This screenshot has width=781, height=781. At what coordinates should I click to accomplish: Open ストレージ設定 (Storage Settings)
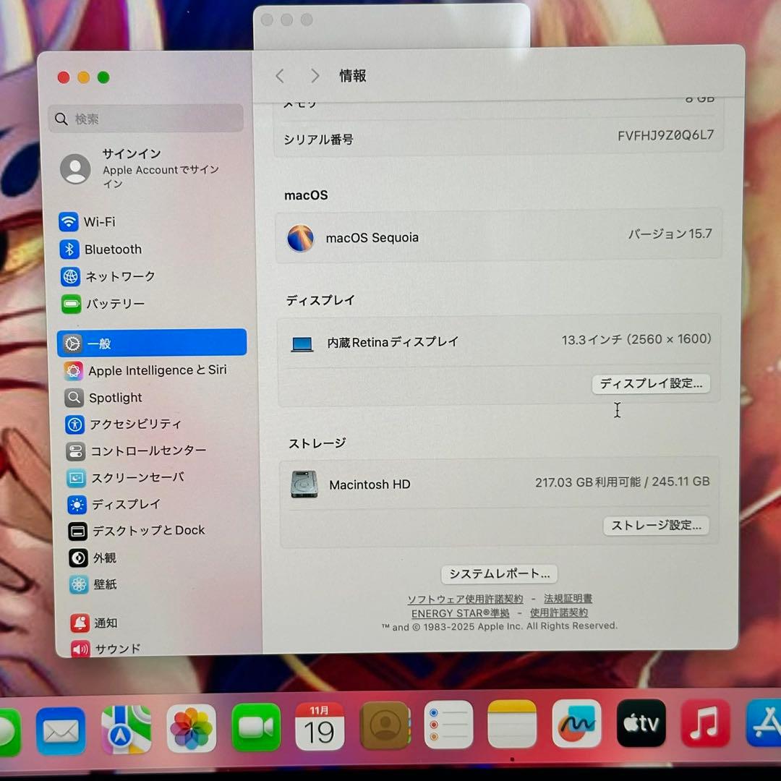655,526
